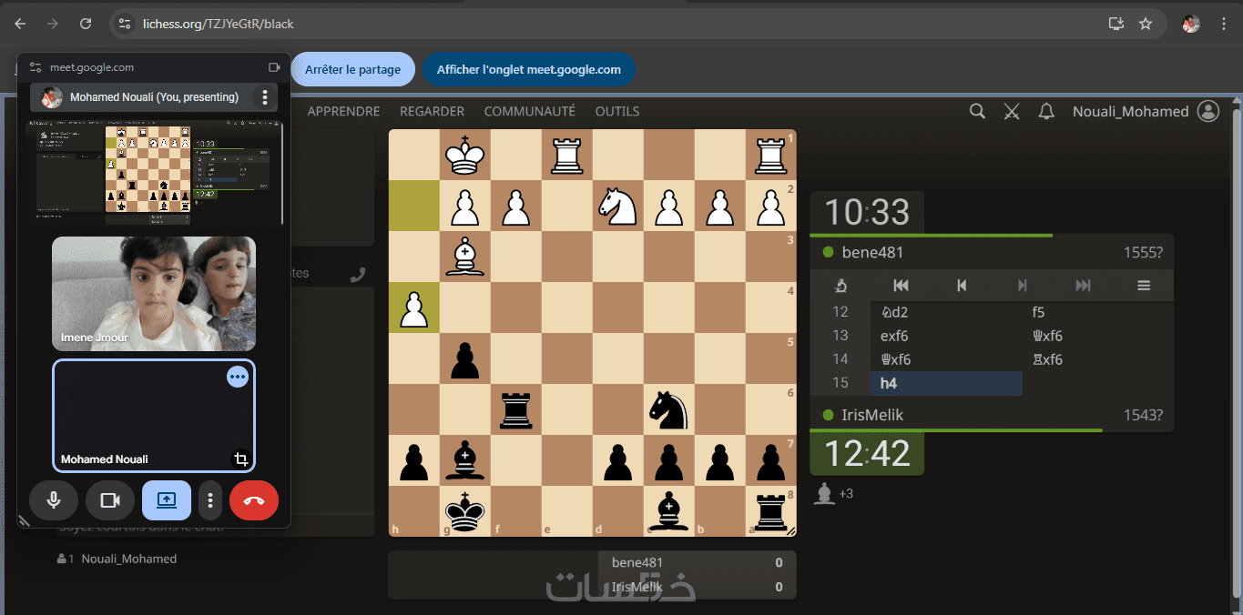The width and height of the screenshot is (1243, 615).
Task: Open OUTILS menu on lichess
Action: click(616, 111)
